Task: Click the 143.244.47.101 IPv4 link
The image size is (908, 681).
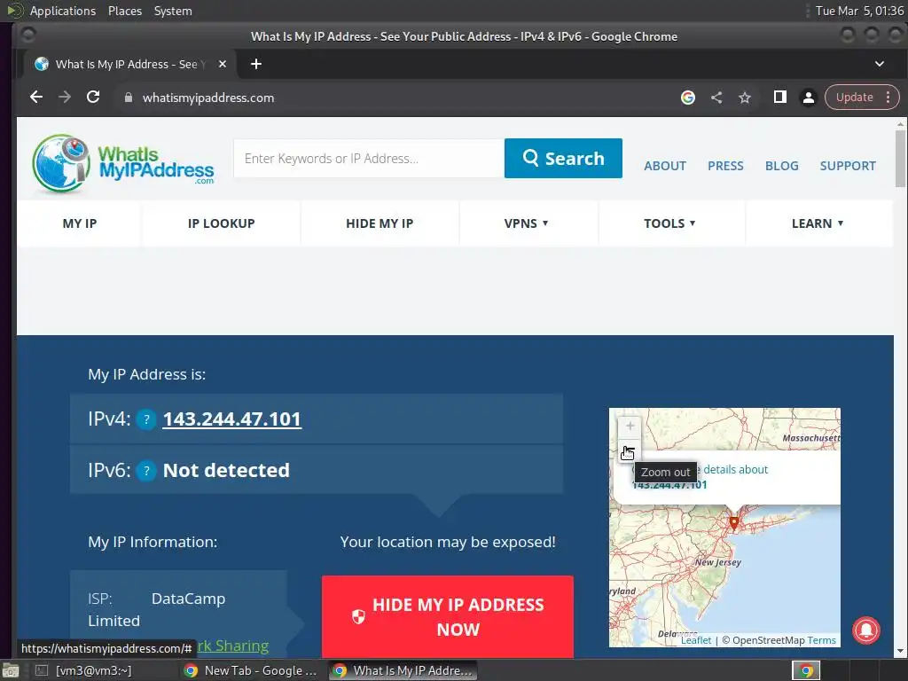Action: pyautogui.click(x=231, y=419)
